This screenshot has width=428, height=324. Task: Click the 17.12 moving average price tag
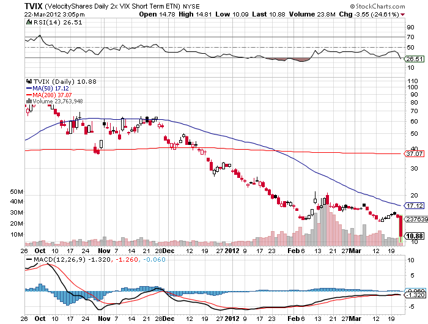(x=414, y=205)
